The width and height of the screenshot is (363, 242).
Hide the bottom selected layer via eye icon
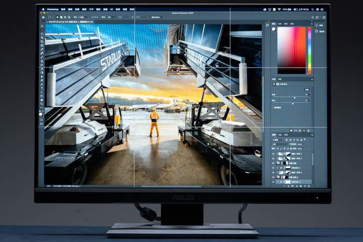pos(273,182)
